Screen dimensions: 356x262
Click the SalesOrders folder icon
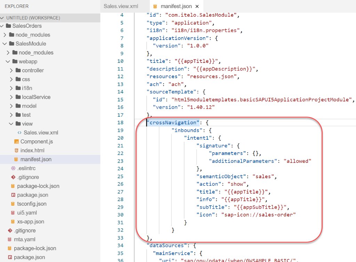(x=8, y=26)
